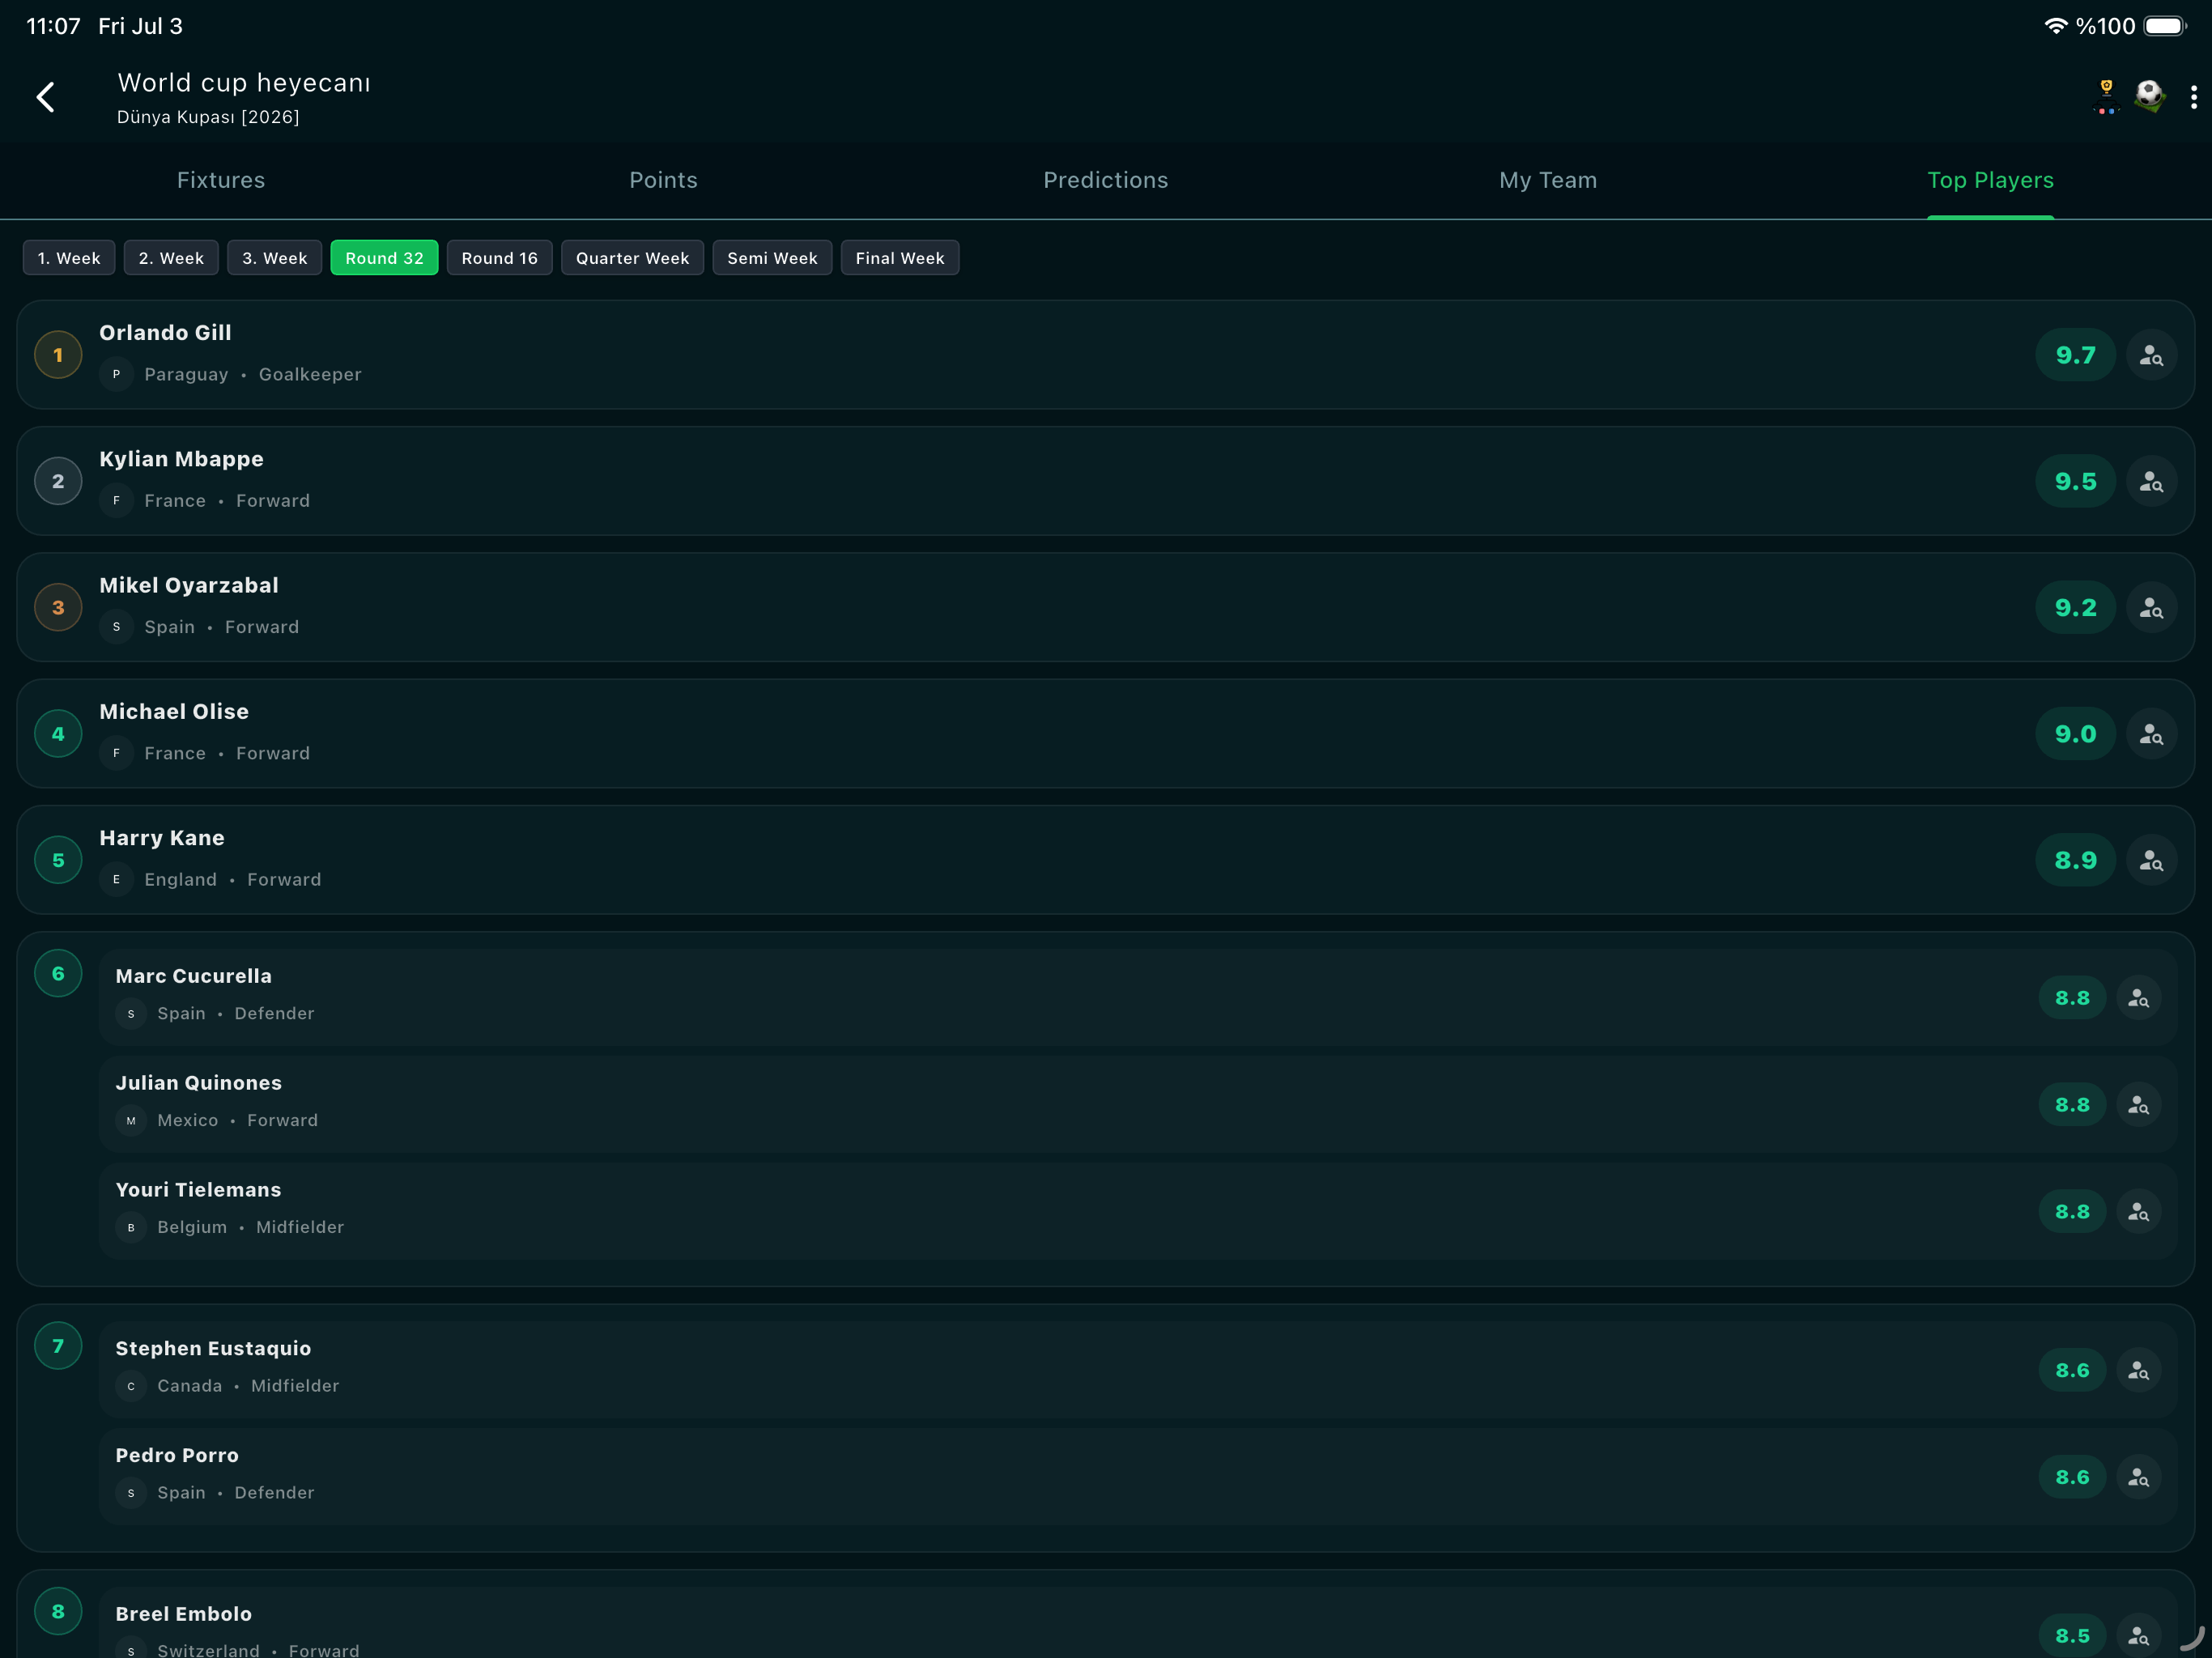
Task: View Kylian Mbappe's player details icon
Action: coord(2151,481)
